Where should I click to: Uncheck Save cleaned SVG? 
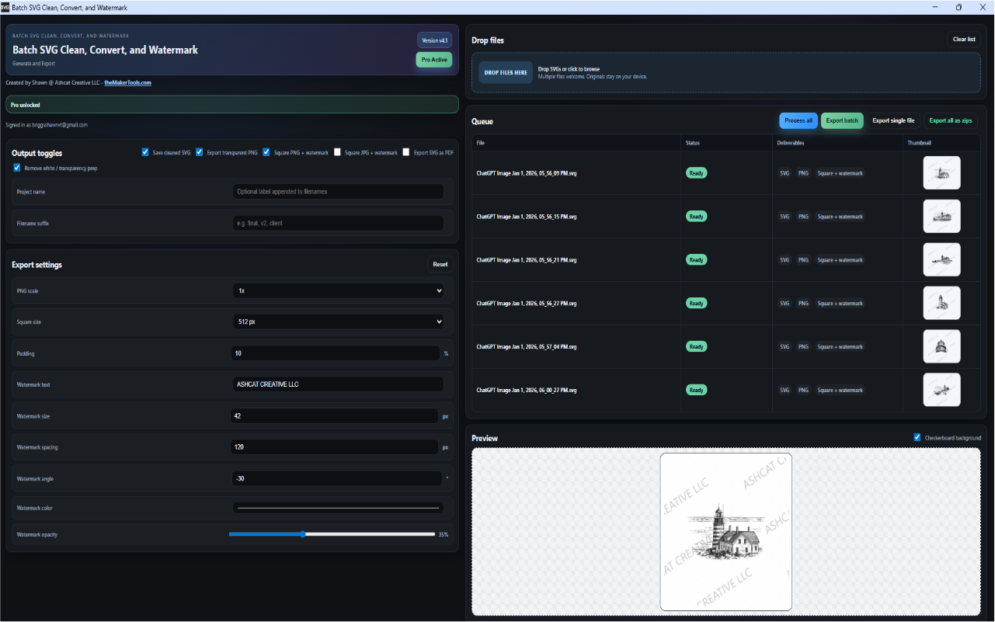(x=145, y=152)
